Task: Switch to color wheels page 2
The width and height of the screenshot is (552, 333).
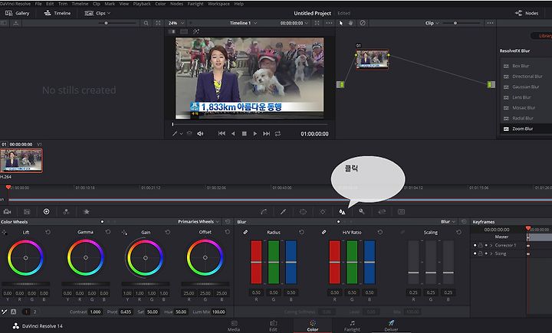Action: [34, 312]
